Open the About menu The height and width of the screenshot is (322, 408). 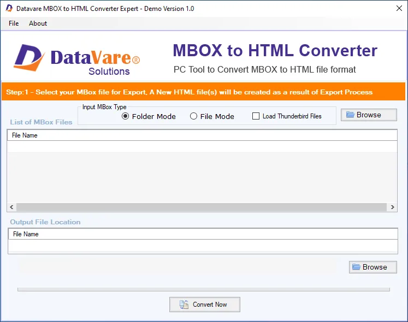(38, 23)
